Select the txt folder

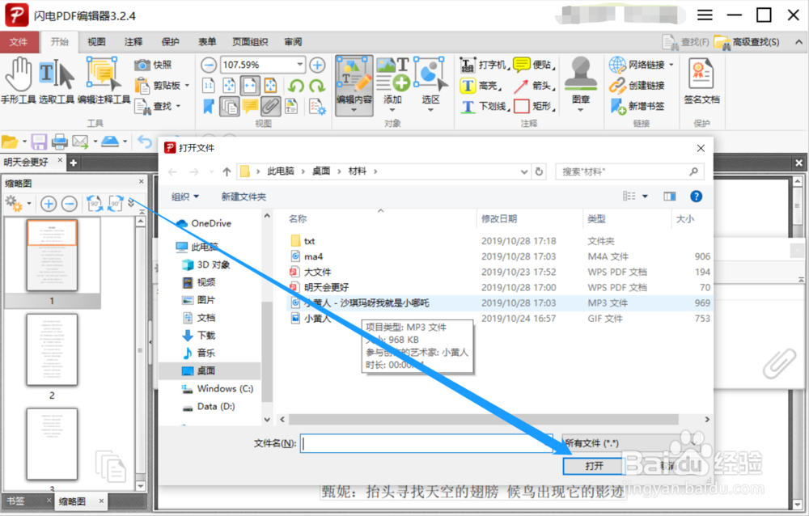tap(303, 241)
